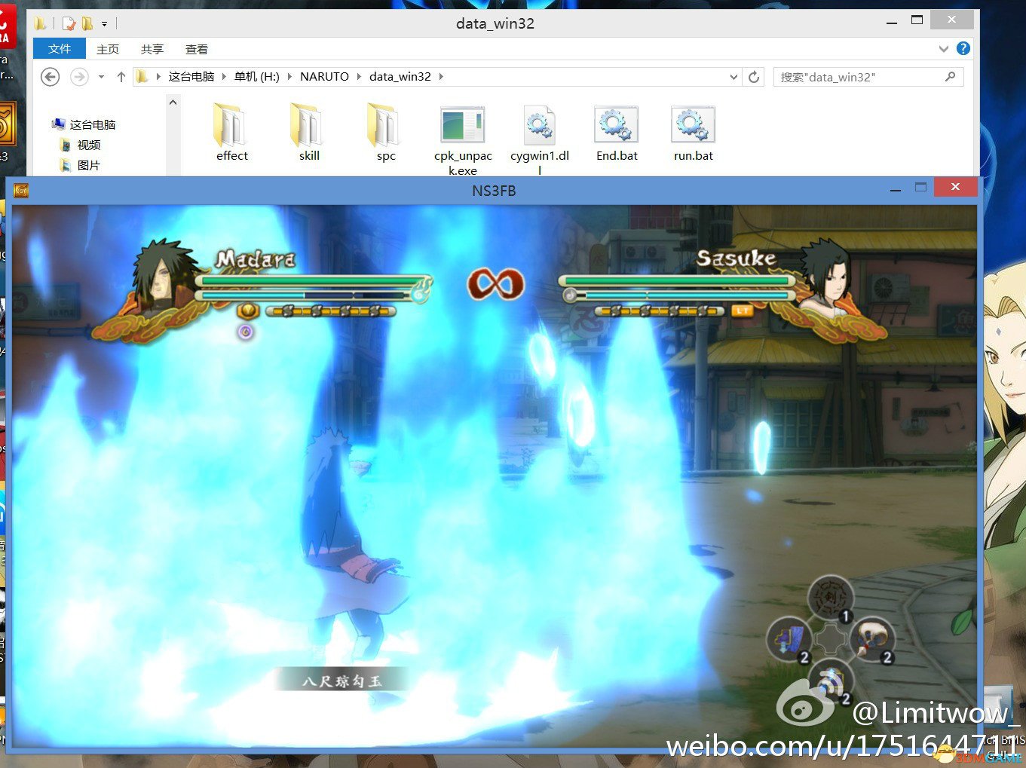Go up one folder level

point(121,77)
